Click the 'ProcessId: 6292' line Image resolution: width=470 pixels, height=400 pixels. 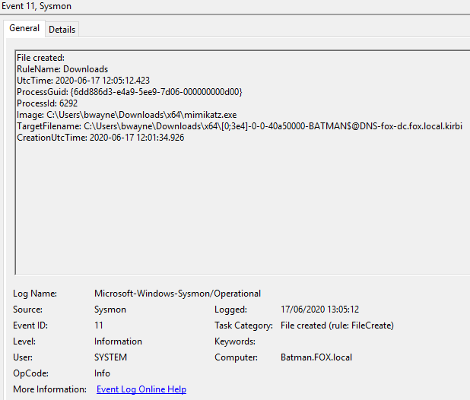tap(47, 103)
